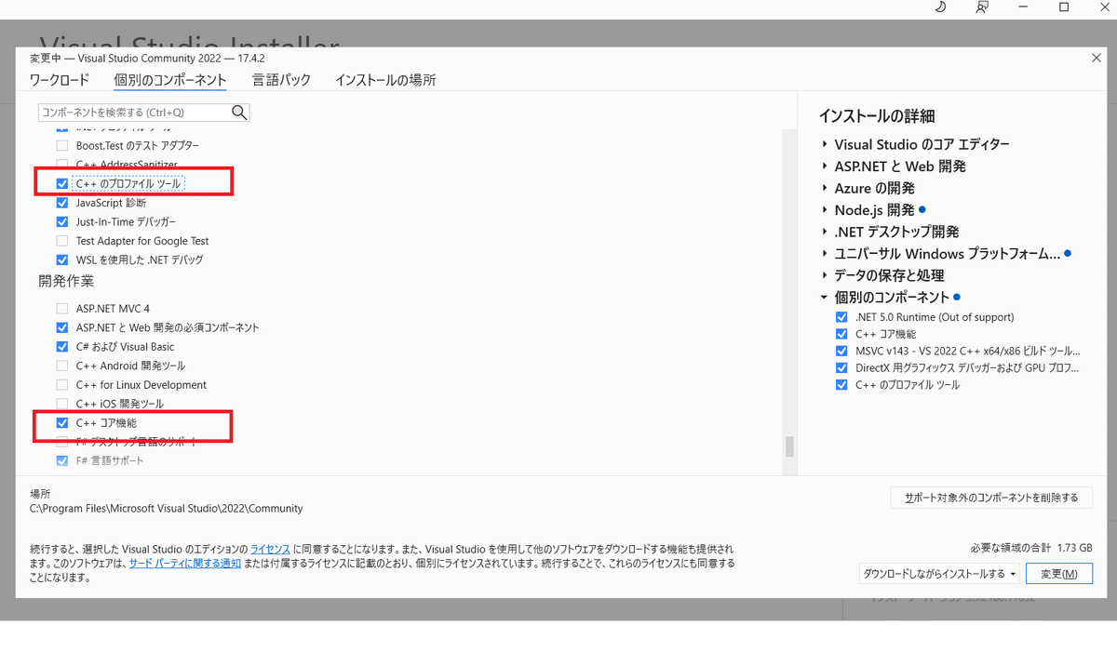
Task: Toggle Boost.Test のテスト アダプター checkbox
Action: coord(62,146)
